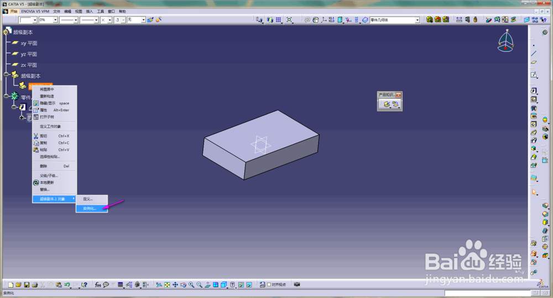Choose 定义工作对象 in context menu
The image size is (553, 298).
click(54, 126)
